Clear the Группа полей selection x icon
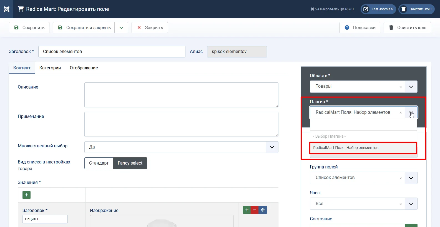Image resolution: width=440 pixels, height=227 pixels. coord(400,178)
